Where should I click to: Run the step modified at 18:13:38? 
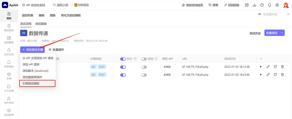click(261, 67)
